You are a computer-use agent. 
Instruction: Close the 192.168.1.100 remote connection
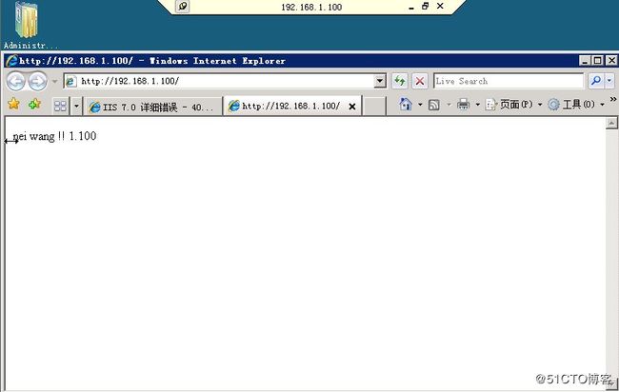(x=440, y=7)
